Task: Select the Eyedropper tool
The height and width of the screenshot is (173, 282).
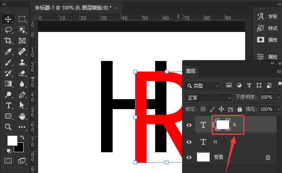Action: (x=8, y=51)
